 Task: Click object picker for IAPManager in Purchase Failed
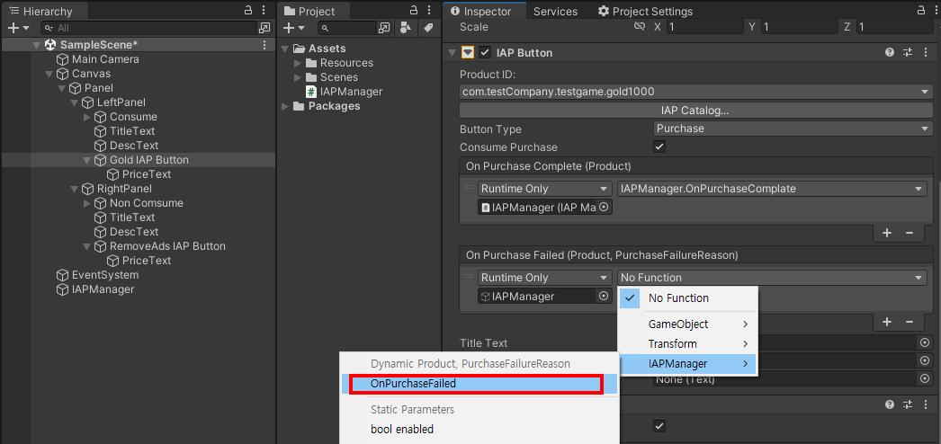click(x=603, y=296)
